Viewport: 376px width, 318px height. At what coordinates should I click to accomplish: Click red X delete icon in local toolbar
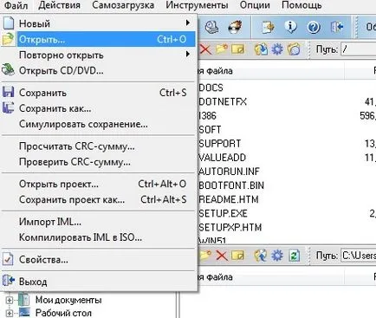pos(222,256)
